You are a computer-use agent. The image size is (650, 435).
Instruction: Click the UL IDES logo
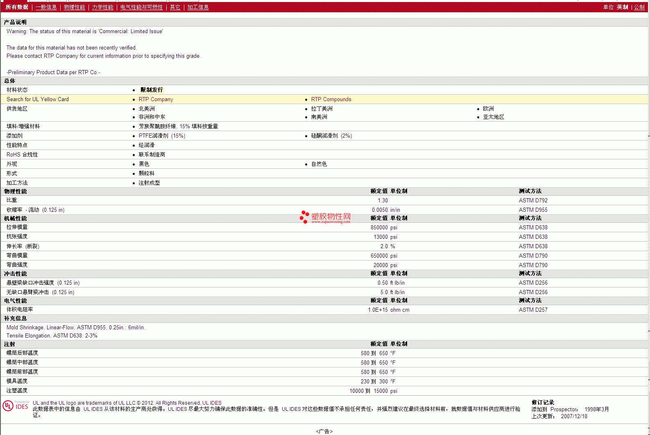pyautogui.click(x=16, y=406)
